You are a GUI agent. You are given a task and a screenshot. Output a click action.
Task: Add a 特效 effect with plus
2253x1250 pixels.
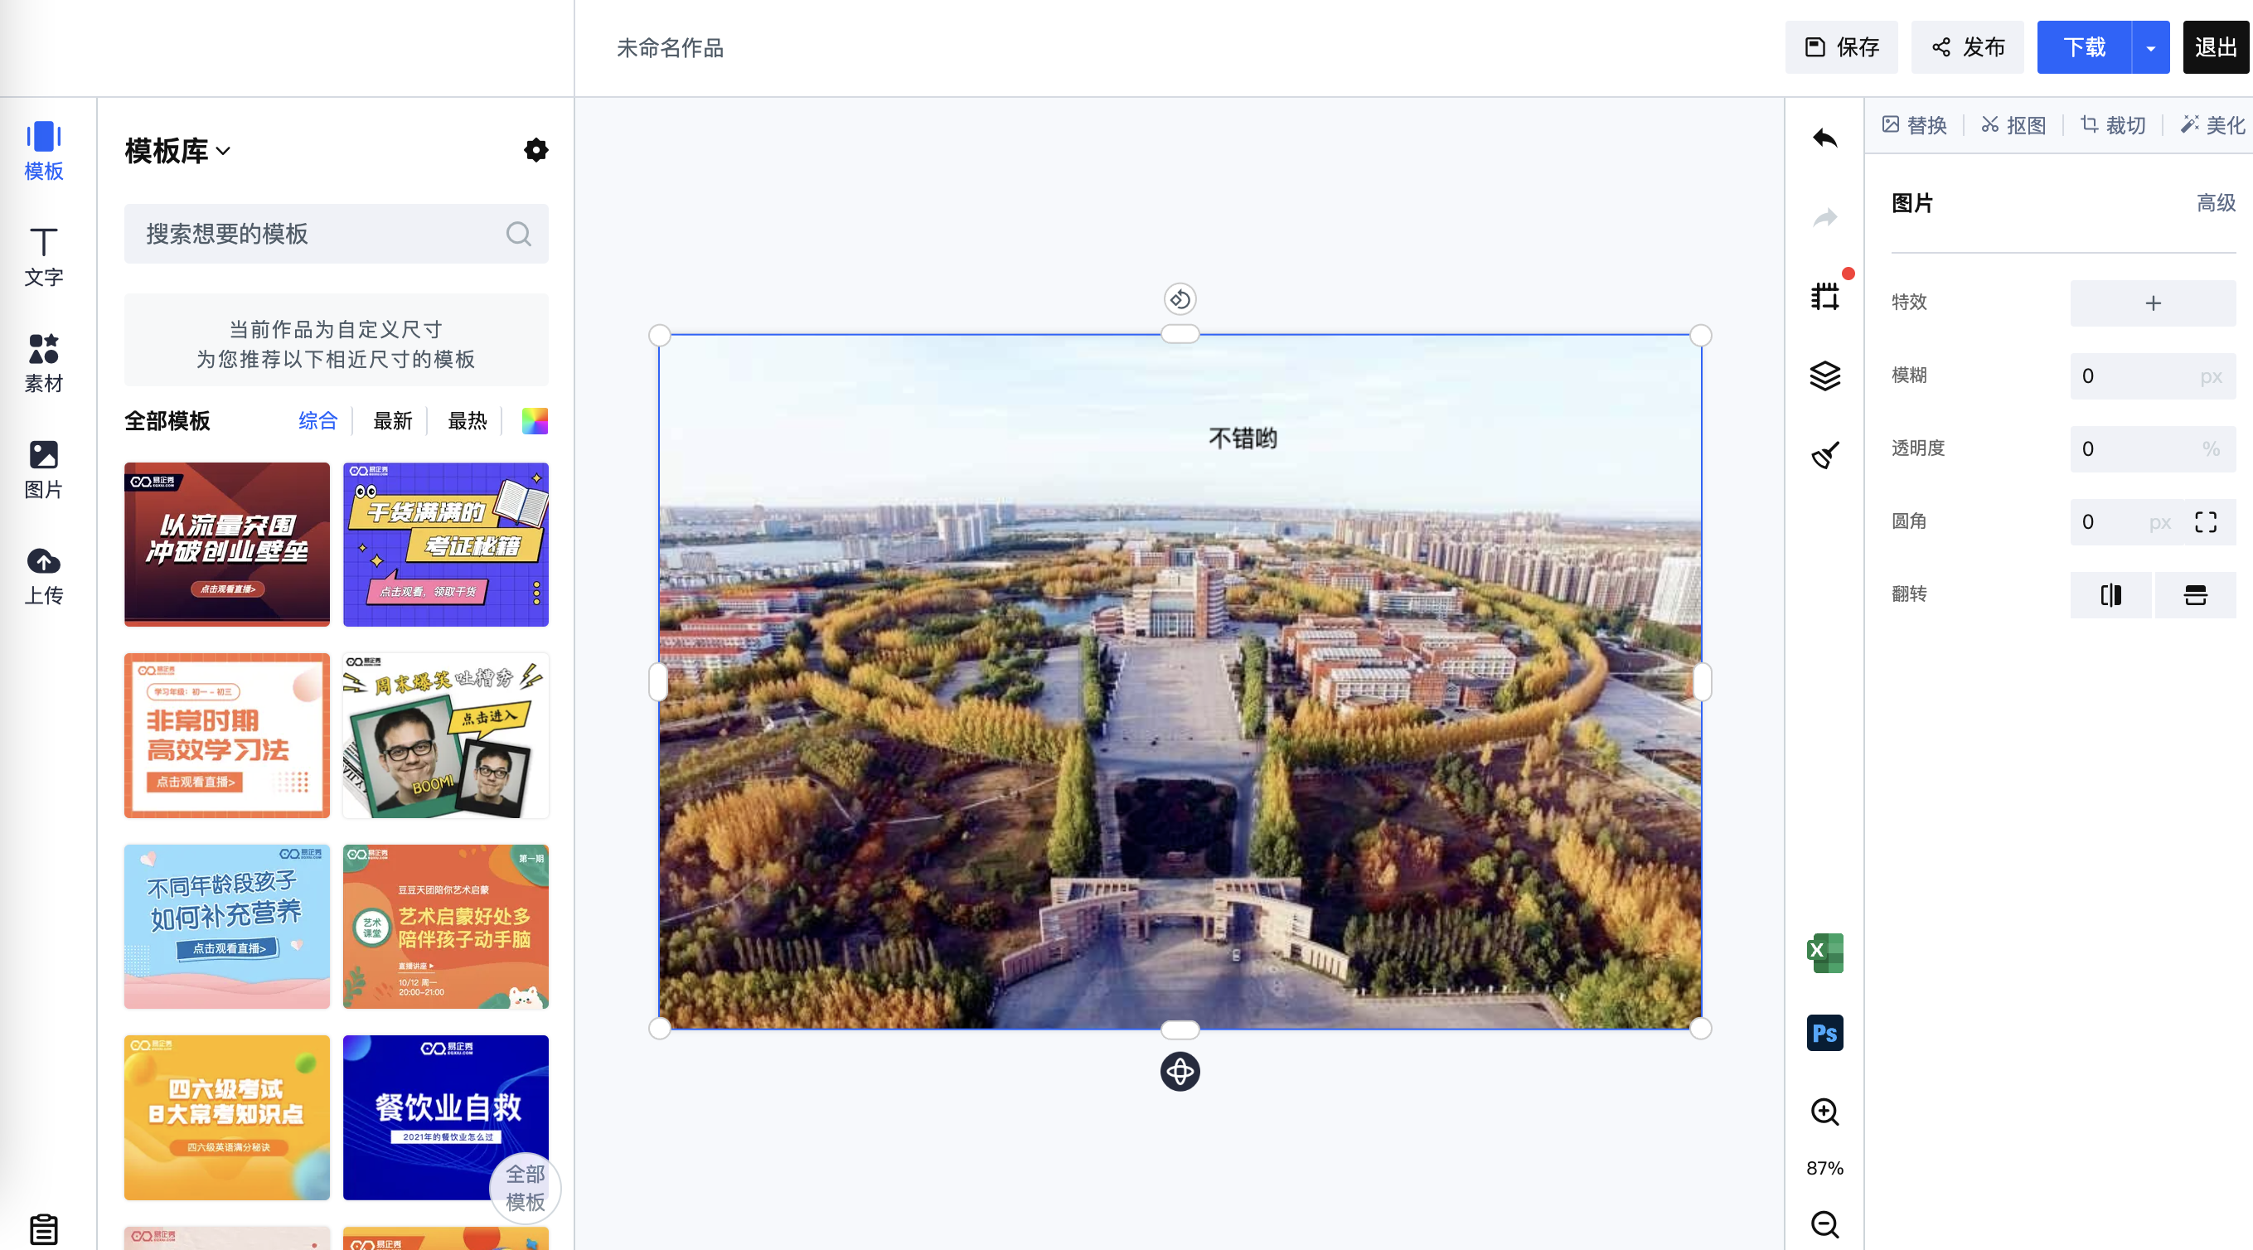click(2153, 303)
